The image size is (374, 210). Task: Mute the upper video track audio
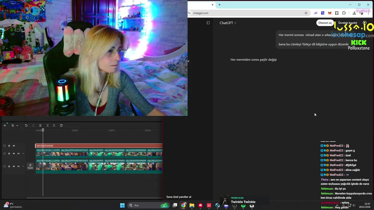(x=18, y=153)
